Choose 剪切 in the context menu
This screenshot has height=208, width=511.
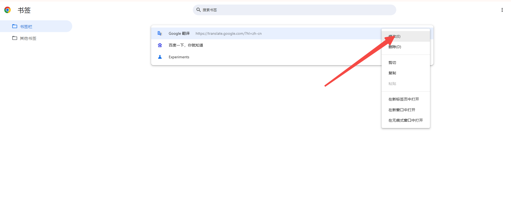click(x=406, y=63)
